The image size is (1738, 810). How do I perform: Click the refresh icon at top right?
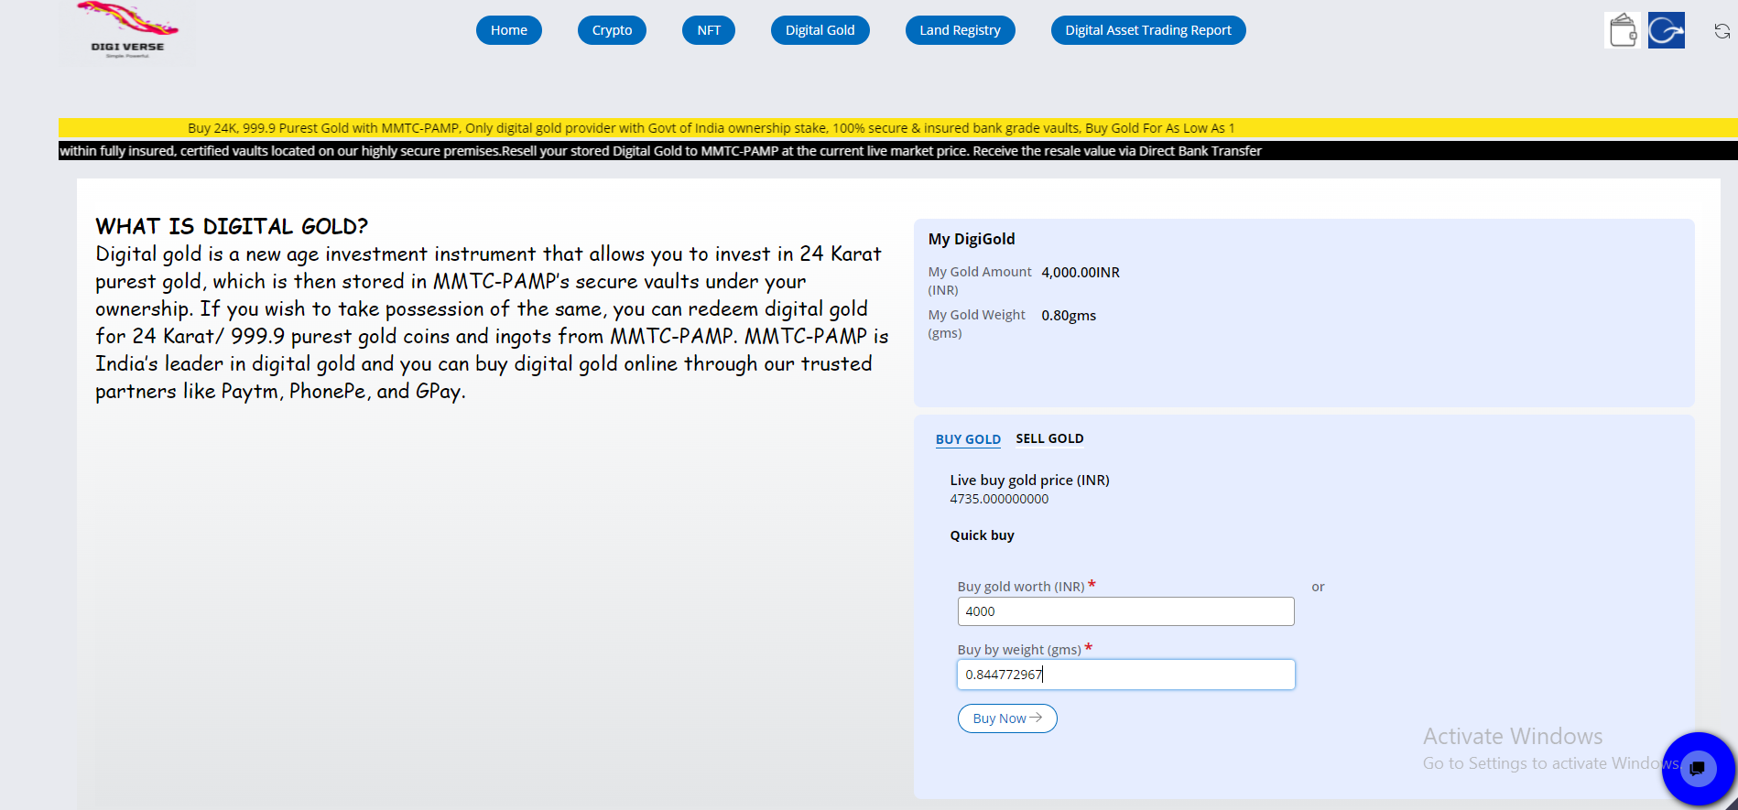[x=1722, y=31]
